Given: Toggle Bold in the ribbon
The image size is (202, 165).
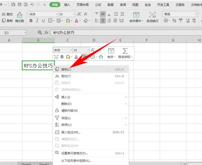Looking at the screenshot, I should [31, 21].
